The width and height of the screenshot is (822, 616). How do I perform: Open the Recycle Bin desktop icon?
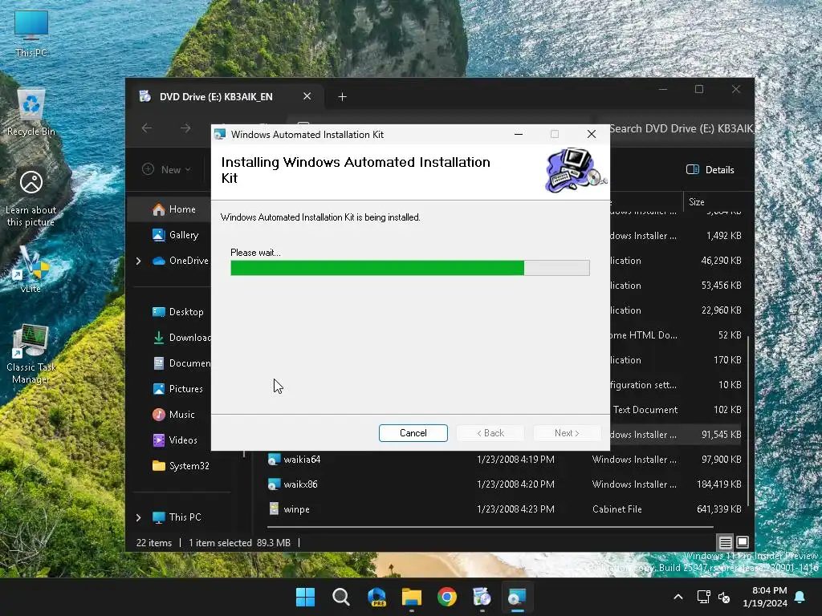31,112
